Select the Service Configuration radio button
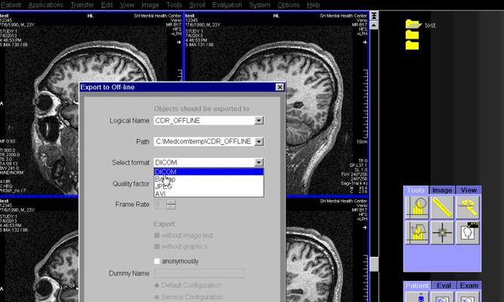The width and height of the screenshot is (504, 302). coord(157,297)
